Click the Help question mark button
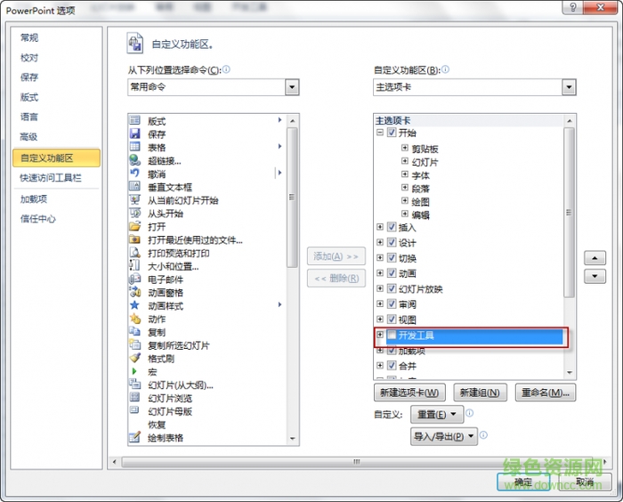The width and height of the screenshot is (623, 502). pyautogui.click(x=573, y=7)
